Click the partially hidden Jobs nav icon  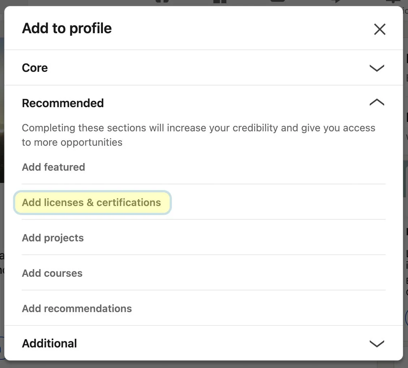coord(278,1)
